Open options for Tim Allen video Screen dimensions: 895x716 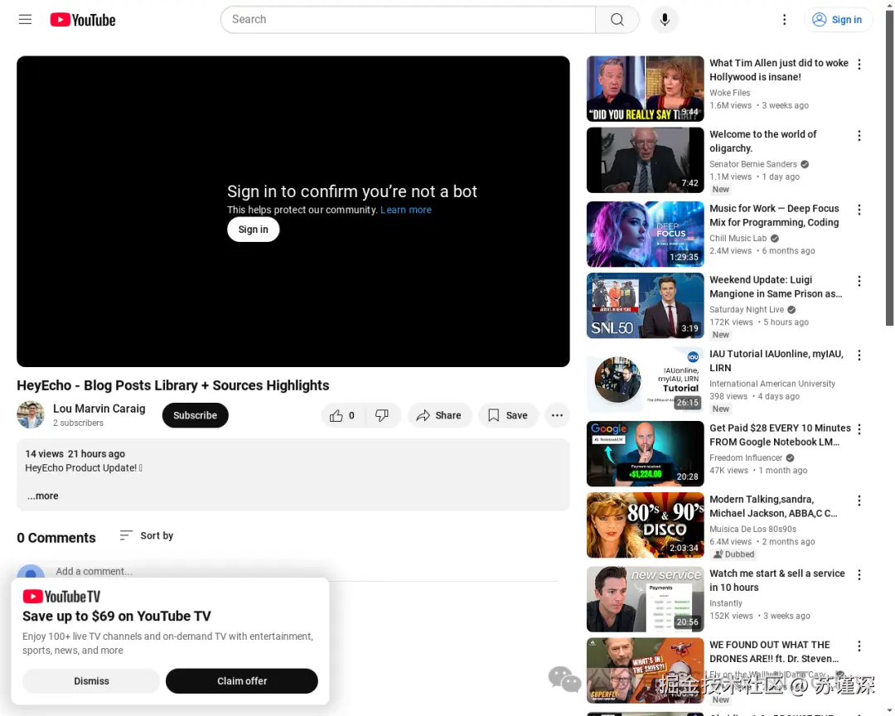click(x=859, y=64)
